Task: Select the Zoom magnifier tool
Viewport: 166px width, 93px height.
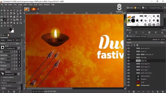Action: (x=11, y=26)
